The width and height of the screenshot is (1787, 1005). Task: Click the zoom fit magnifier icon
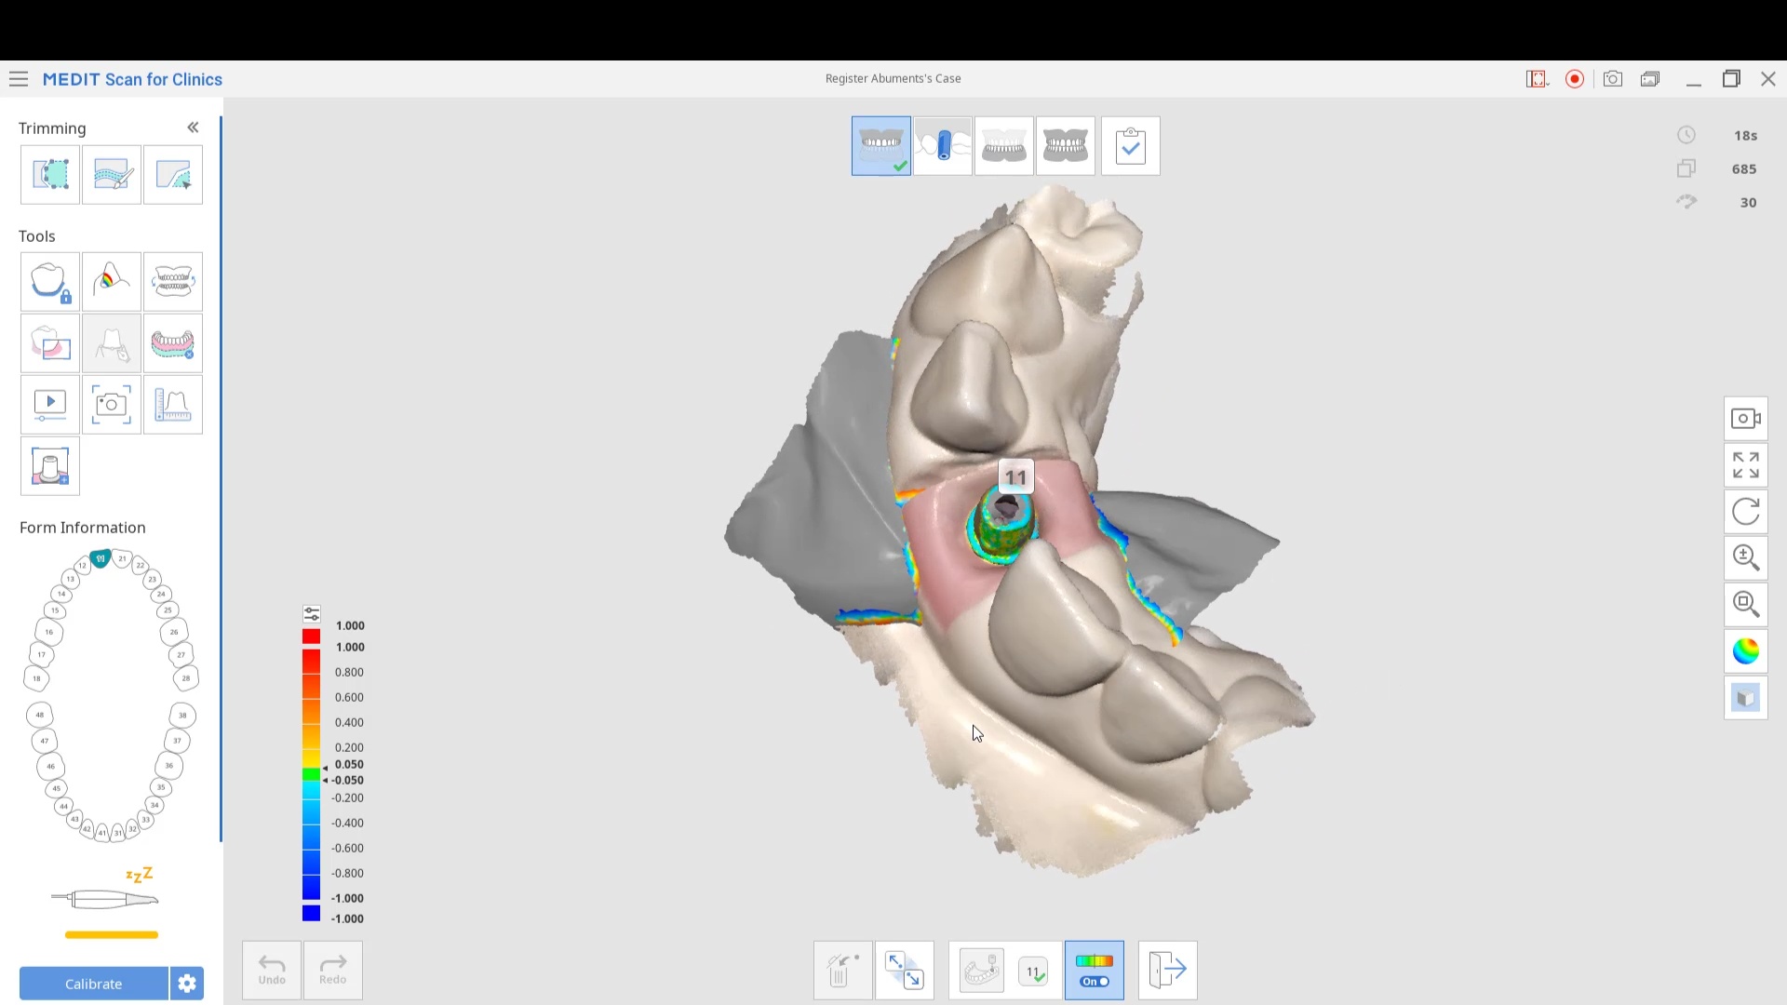point(1745,604)
